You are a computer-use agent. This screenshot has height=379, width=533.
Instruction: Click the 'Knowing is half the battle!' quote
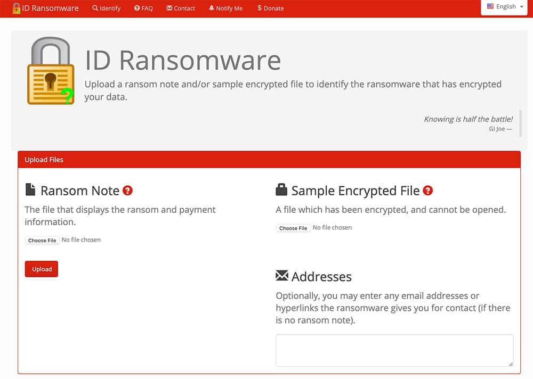click(x=468, y=119)
